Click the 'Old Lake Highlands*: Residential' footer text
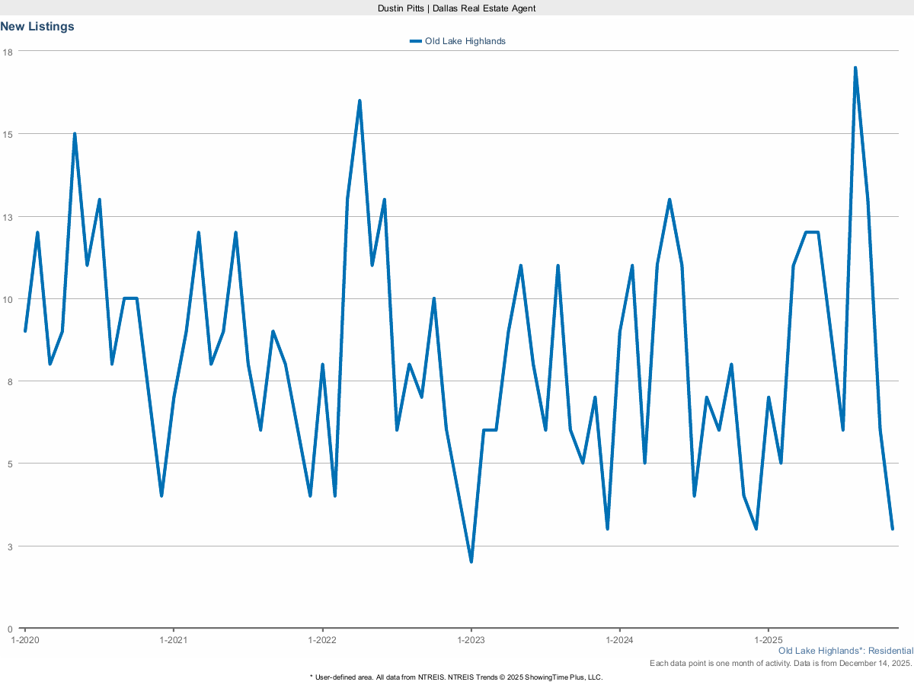Image resolution: width=914 pixels, height=685 pixels. (x=845, y=652)
